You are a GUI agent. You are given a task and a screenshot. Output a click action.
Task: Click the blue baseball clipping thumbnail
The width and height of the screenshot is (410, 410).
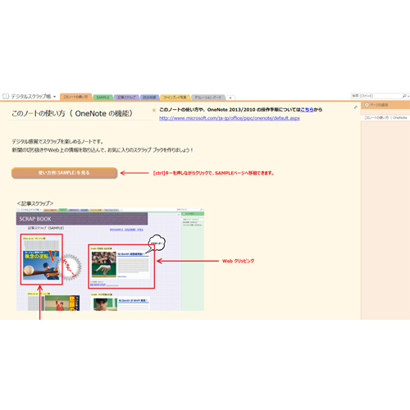41,265
